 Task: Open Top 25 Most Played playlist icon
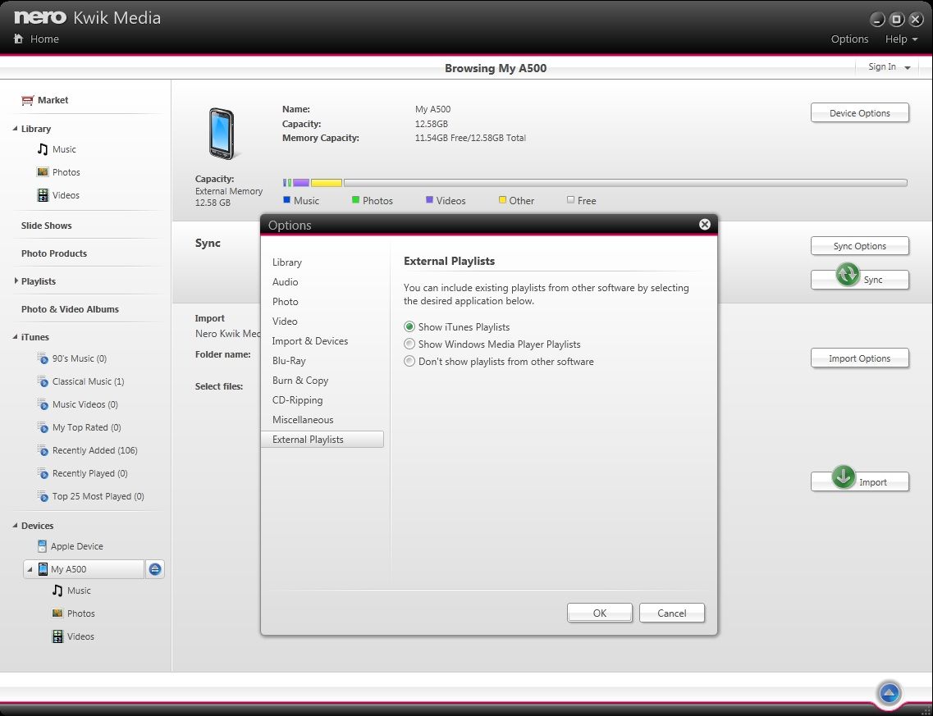coord(42,496)
